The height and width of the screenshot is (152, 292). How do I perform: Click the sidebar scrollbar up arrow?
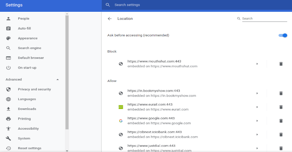67,14
